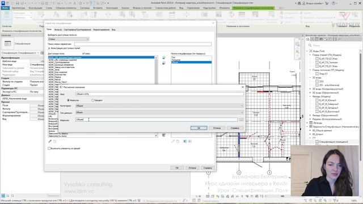
Task: Click new parameter icon beside left pencil
Action: (x=54, y=141)
